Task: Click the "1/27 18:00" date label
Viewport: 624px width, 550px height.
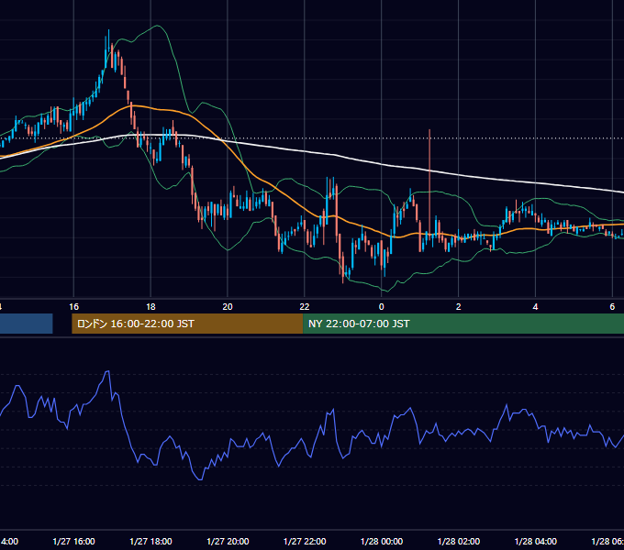Action: pos(150,542)
